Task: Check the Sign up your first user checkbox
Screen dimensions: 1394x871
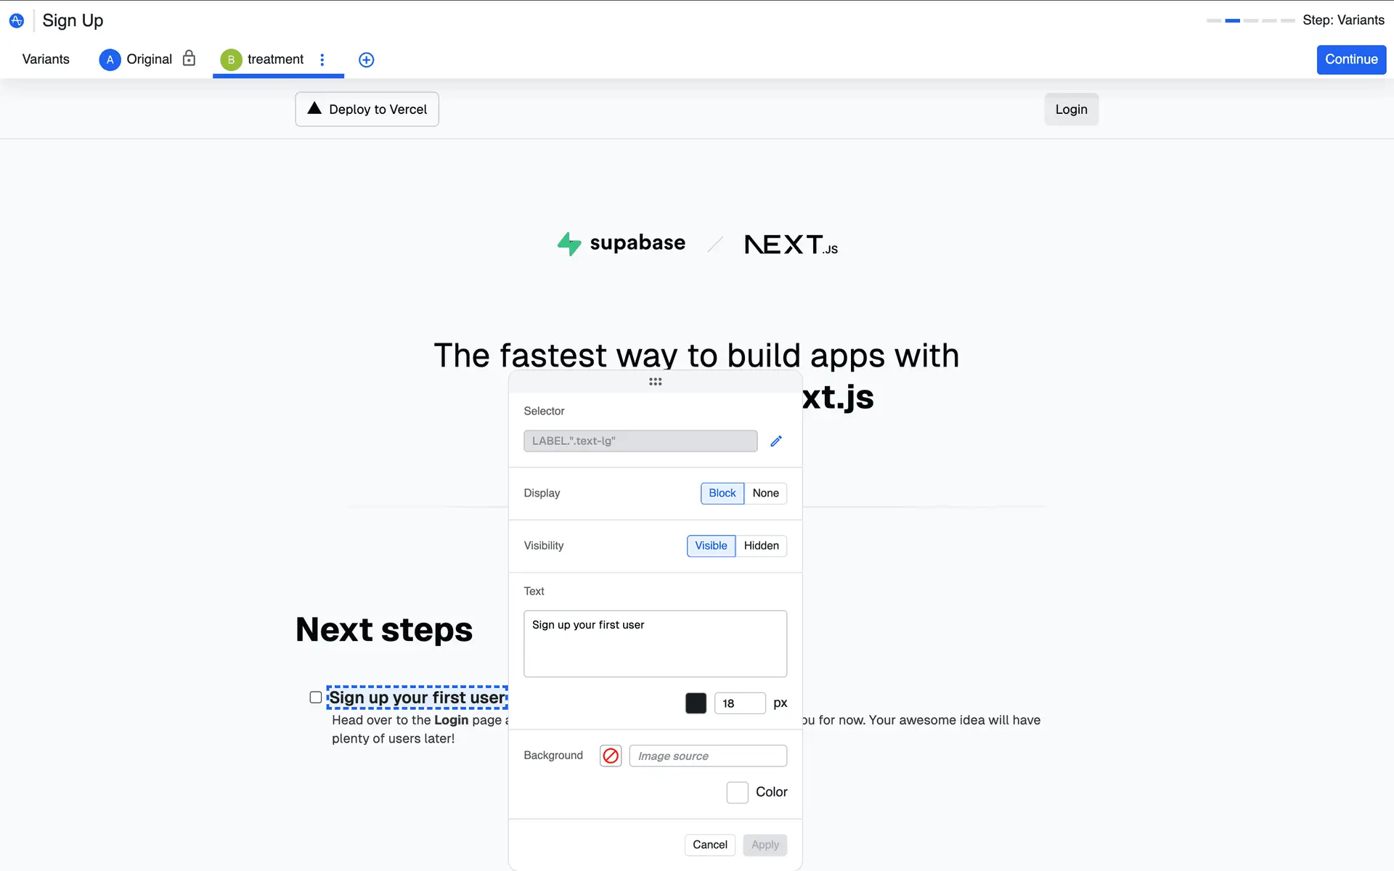Action: tap(316, 698)
